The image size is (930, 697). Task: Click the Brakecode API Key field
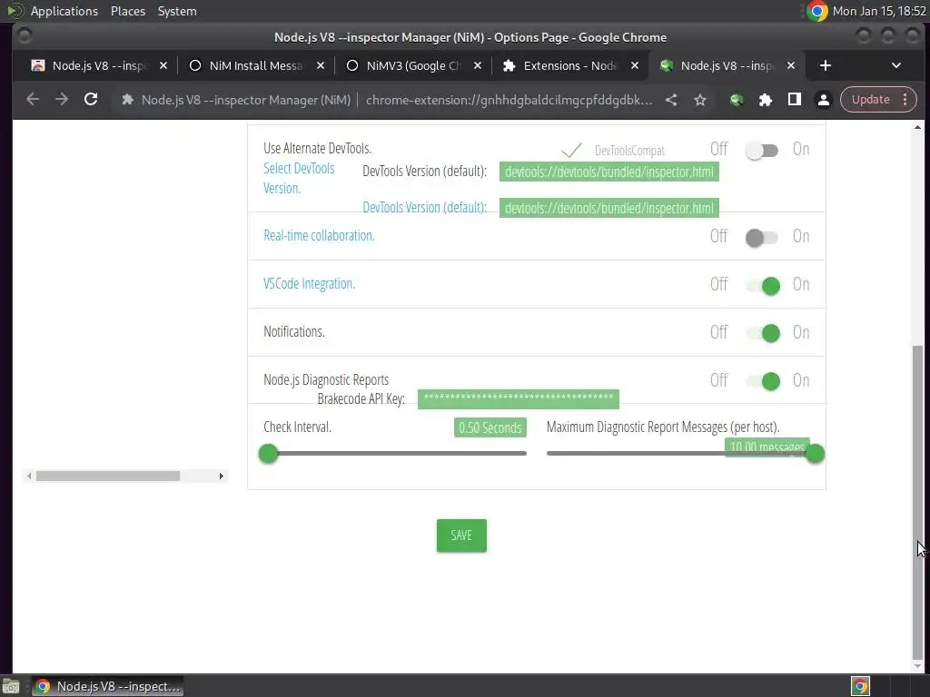pyautogui.click(x=519, y=399)
